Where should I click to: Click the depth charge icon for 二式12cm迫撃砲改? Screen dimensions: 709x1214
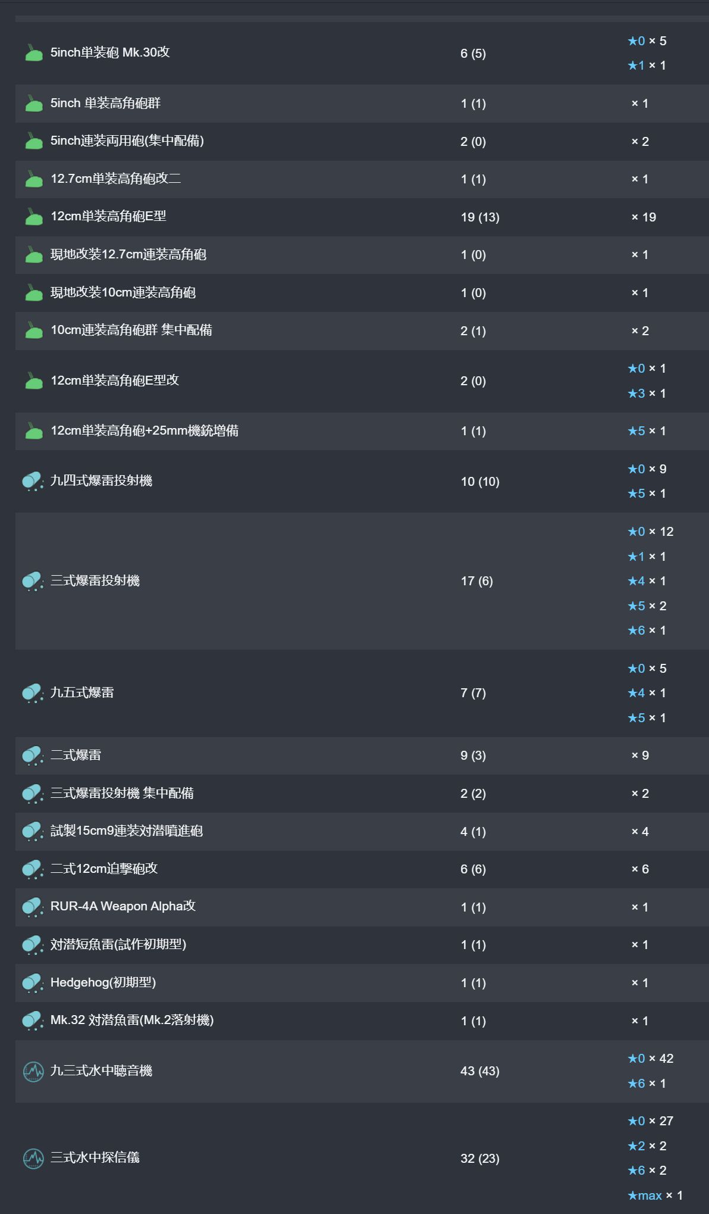[x=33, y=869]
